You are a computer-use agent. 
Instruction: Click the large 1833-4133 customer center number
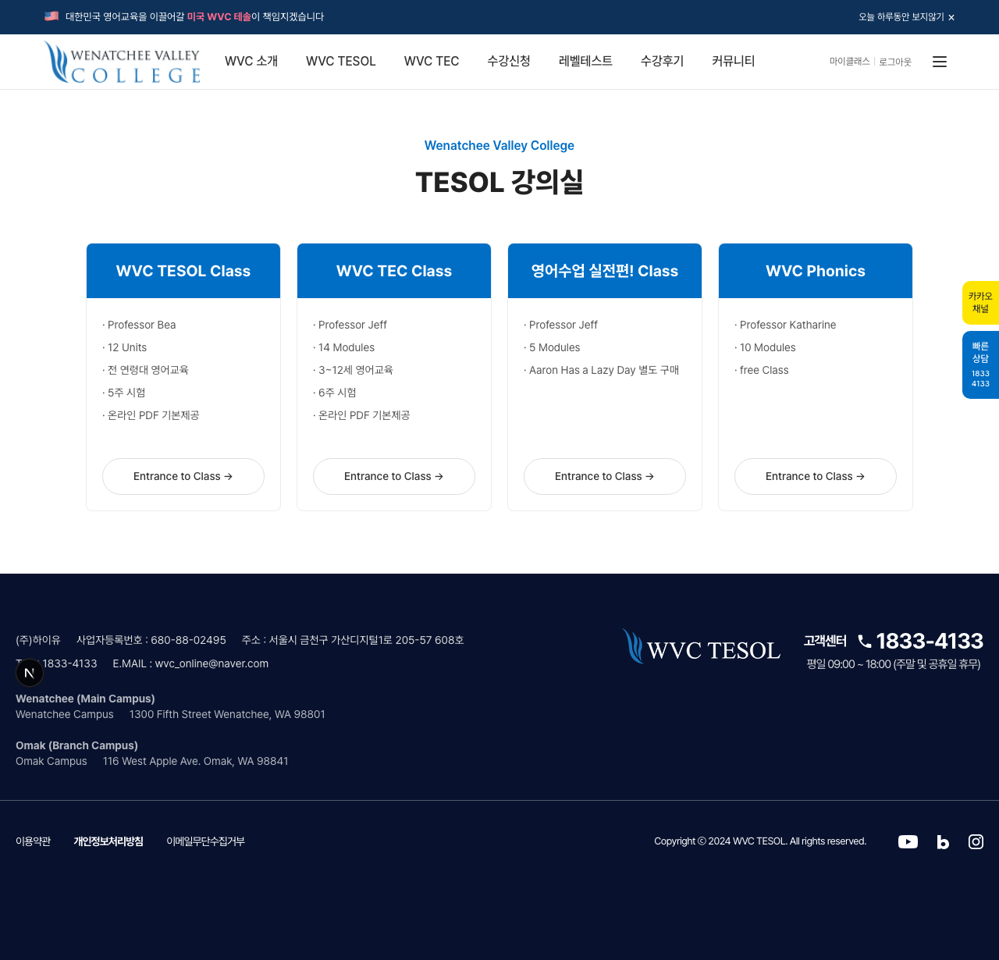point(930,641)
